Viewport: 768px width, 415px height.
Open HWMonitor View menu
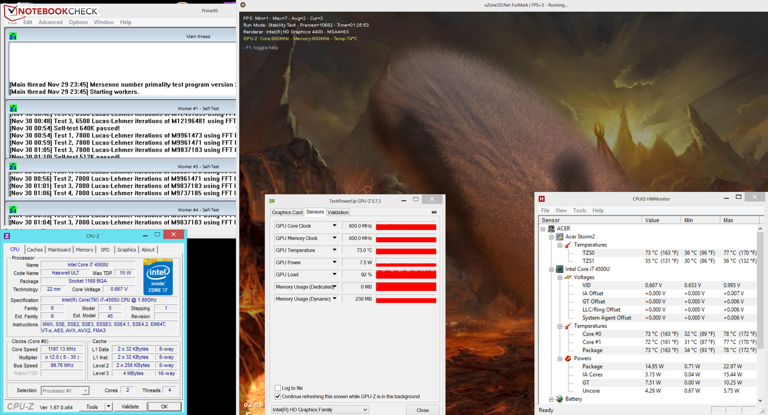point(561,211)
